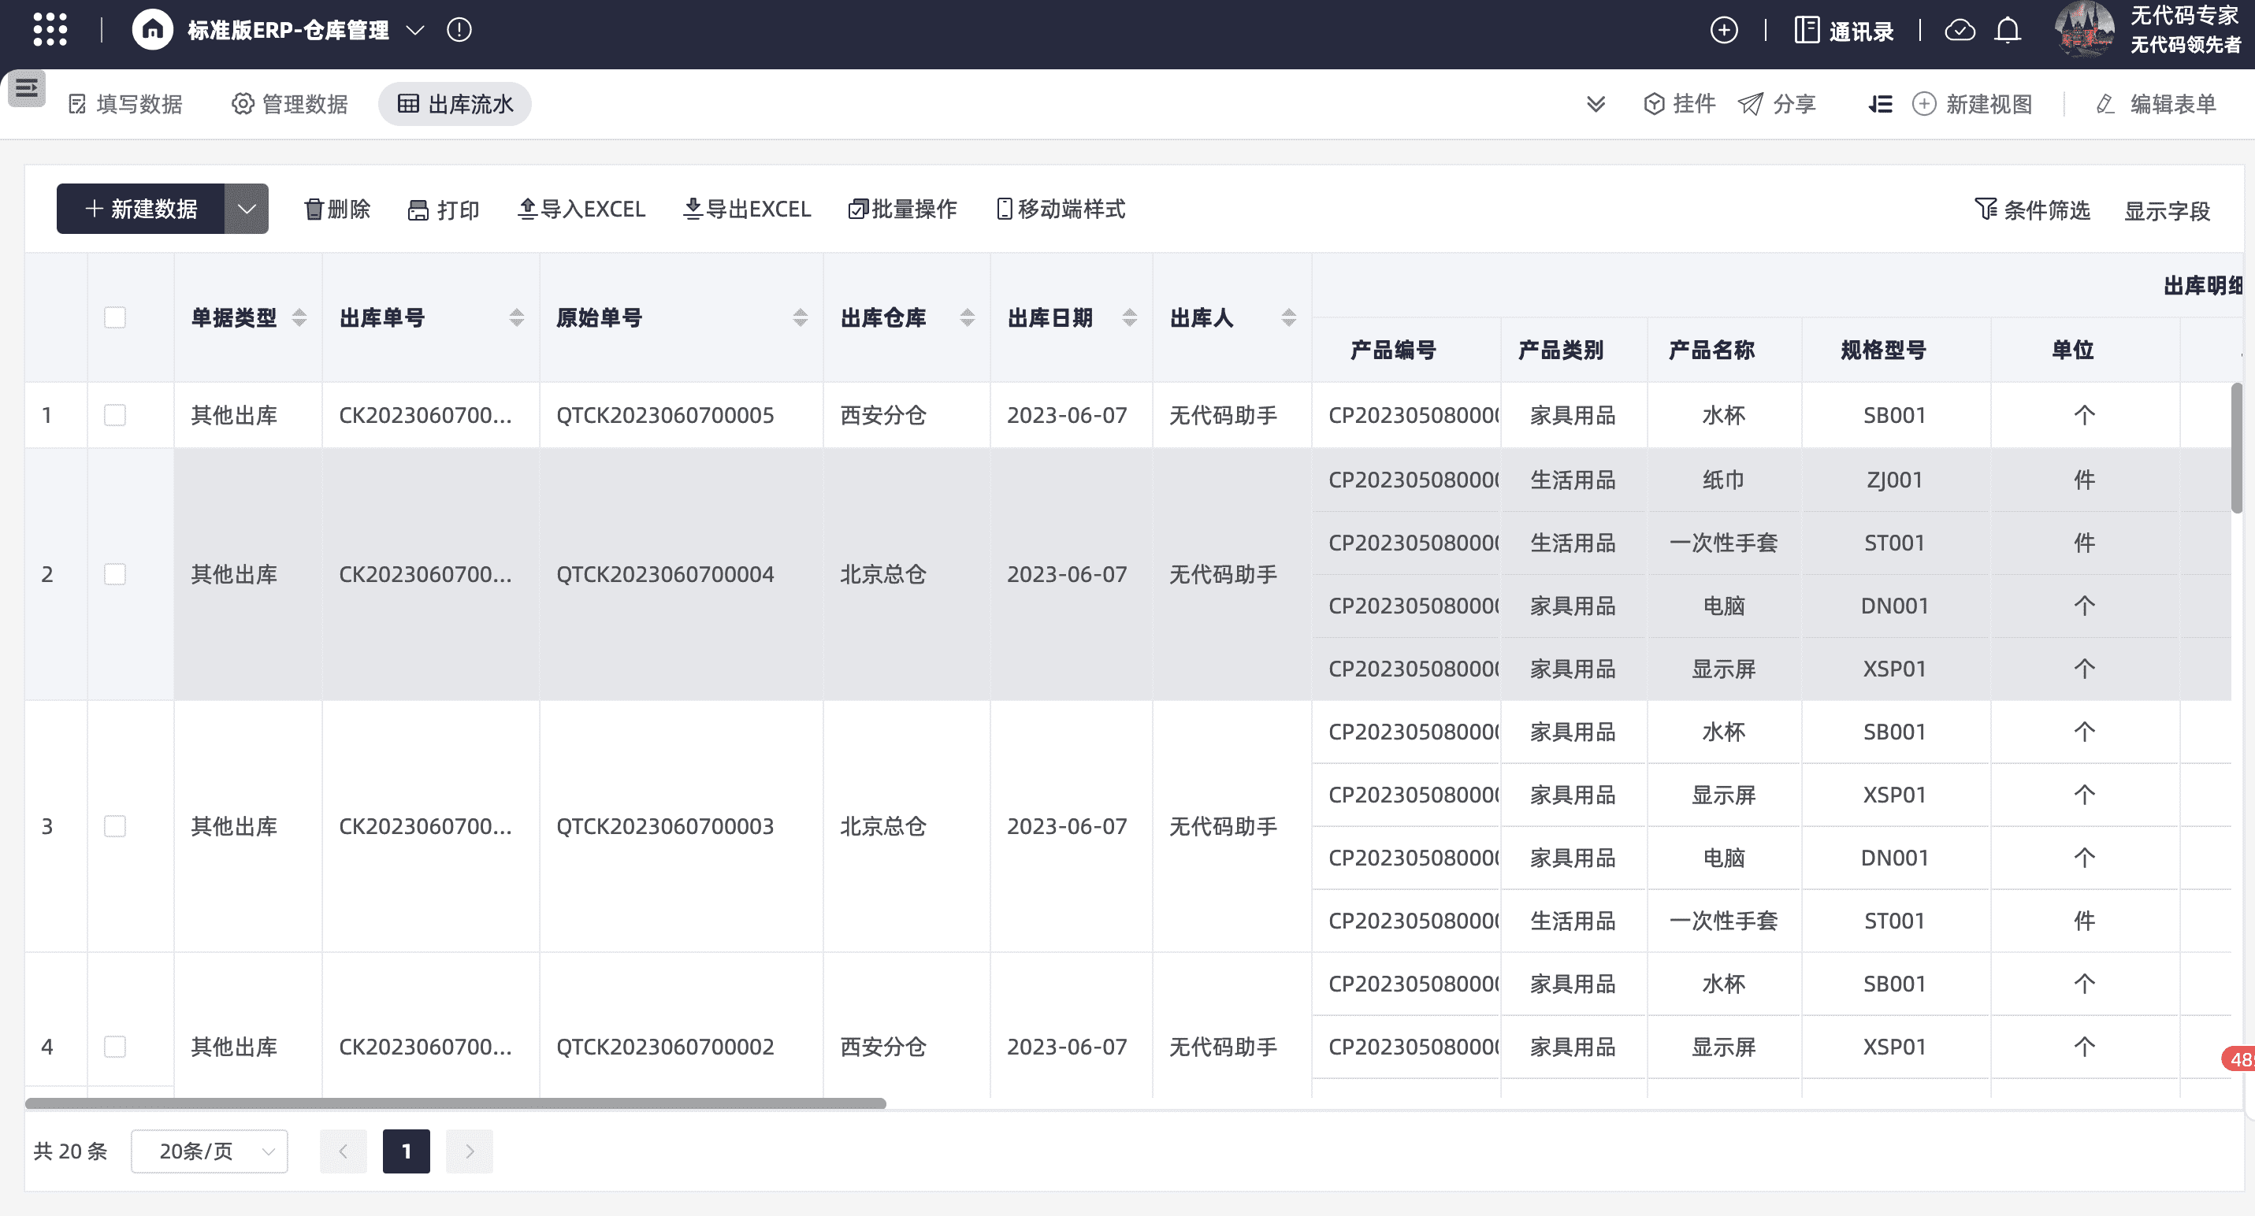Open the 填写数据 tab
2255x1216 pixels.
click(125, 104)
